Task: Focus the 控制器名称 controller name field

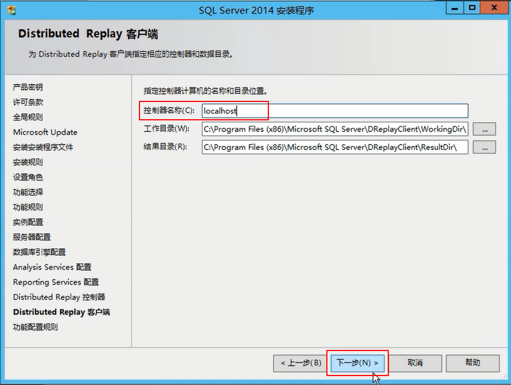Action: 335,111
